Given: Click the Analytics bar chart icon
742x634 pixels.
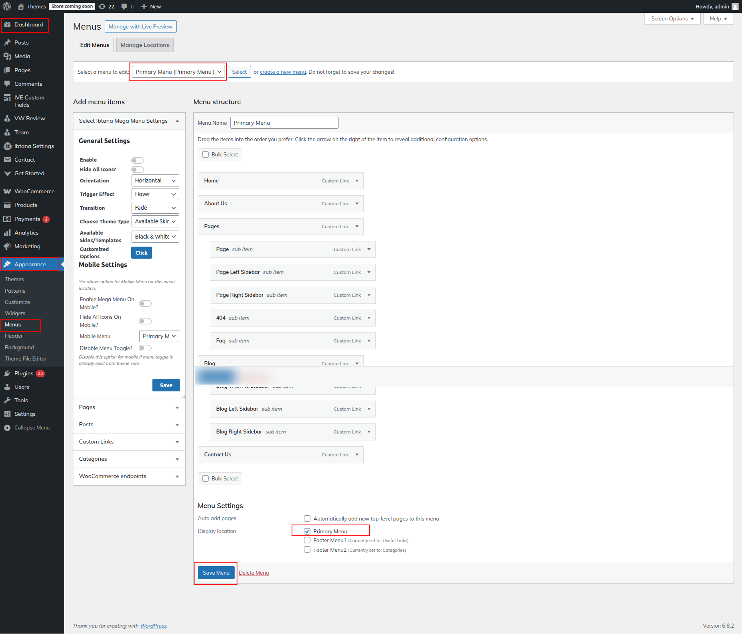Looking at the screenshot, I should pos(7,233).
